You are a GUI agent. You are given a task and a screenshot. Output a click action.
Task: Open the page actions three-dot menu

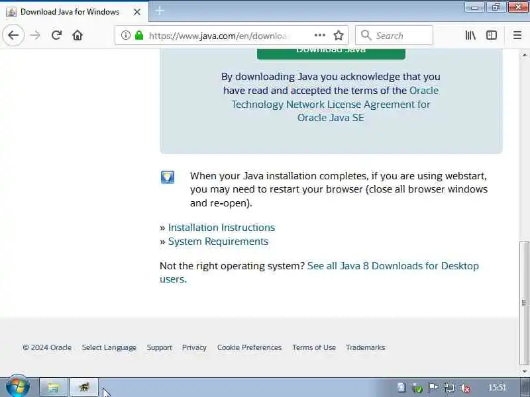coord(320,35)
